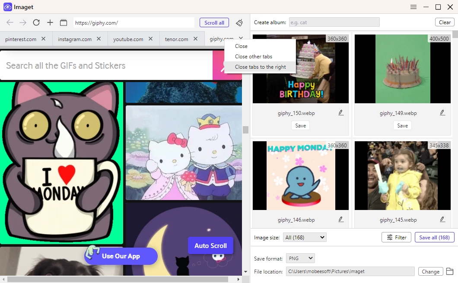The height and width of the screenshot is (283, 458).
Task: Add a new tab with plus icon
Action: tap(50, 22)
